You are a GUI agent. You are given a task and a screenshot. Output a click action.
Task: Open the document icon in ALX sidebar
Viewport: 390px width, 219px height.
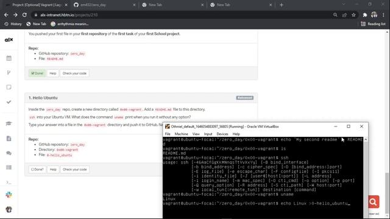[9, 138]
